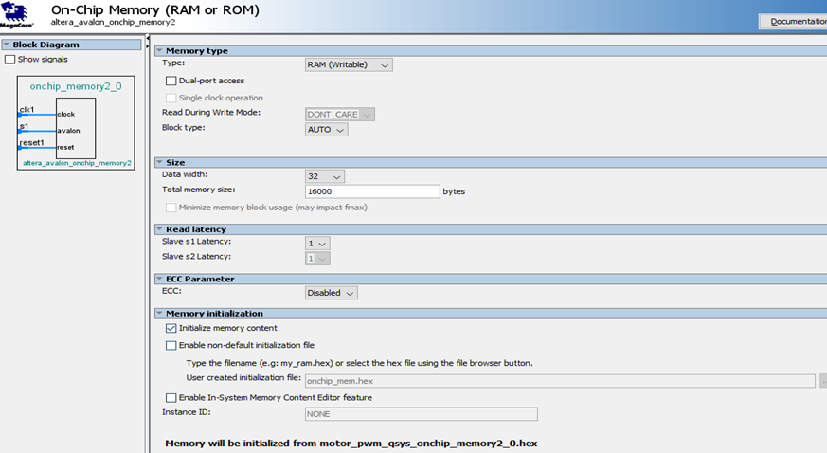Collapse the Memory type section
827x453 pixels.
tap(158, 51)
